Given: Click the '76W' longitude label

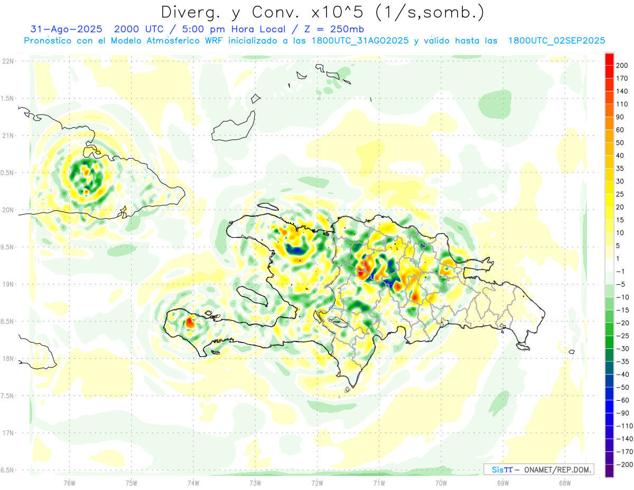Looking at the screenshot, I should (x=69, y=483).
